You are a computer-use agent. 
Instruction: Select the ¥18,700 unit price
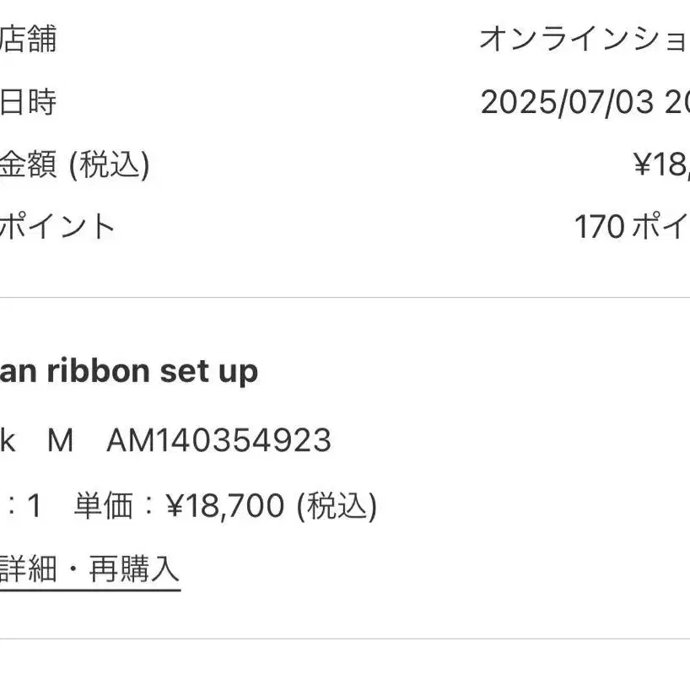coord(225,506)
